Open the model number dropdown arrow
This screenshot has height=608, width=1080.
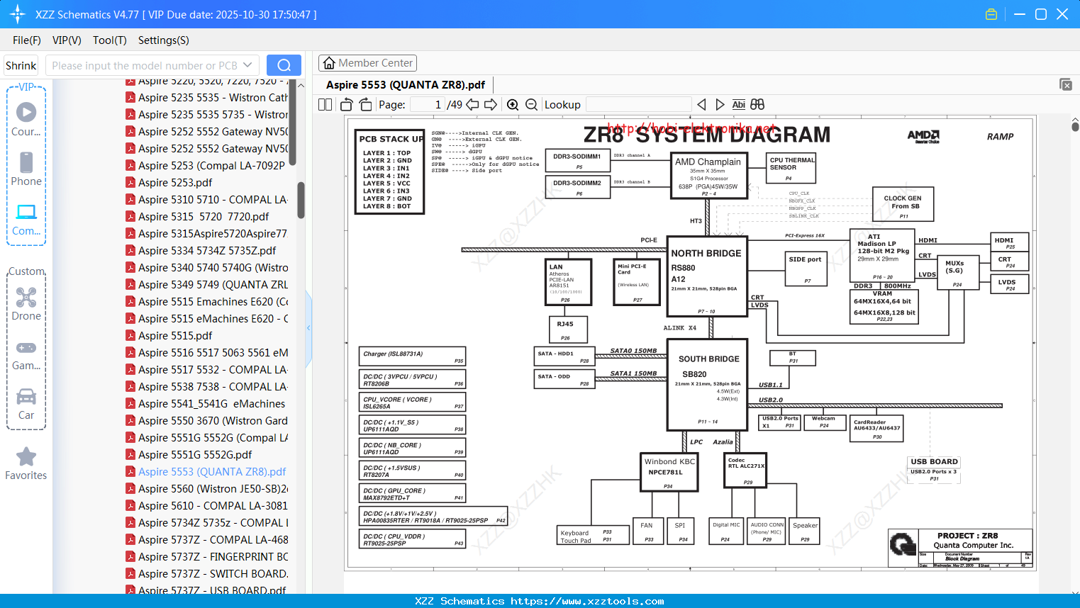[x=247, y=65]
